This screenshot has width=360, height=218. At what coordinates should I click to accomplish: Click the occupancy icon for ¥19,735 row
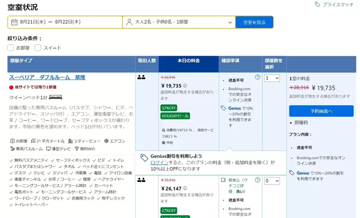click(x=141, y=77)
